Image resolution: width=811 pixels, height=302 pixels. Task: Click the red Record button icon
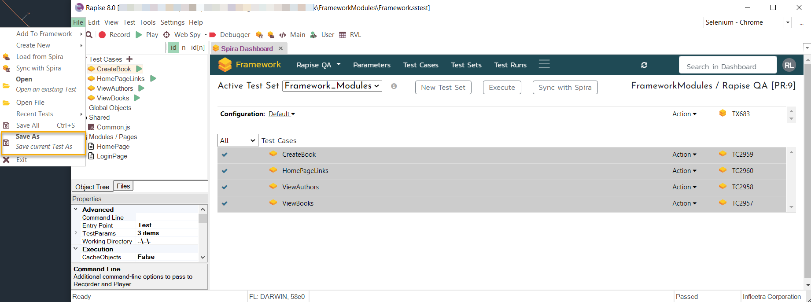102,35
